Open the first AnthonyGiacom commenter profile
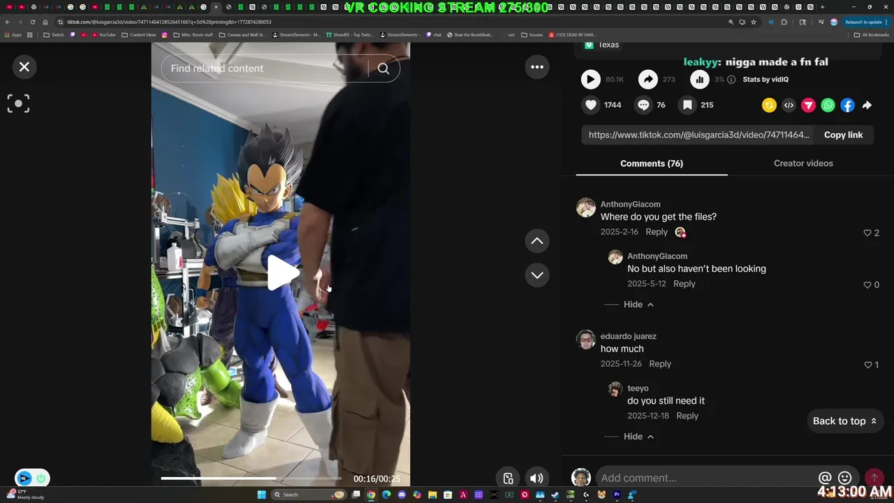The width and height of the screenshot is (894, 503). point(630,204)
